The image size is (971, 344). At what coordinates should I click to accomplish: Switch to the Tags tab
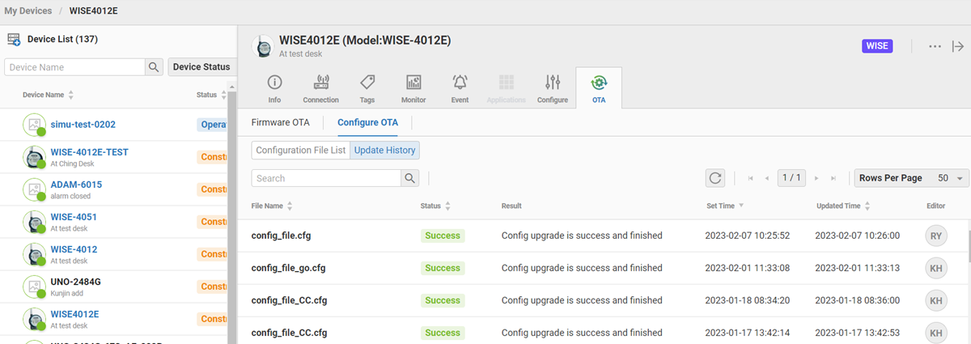click(x=367, y=88)
